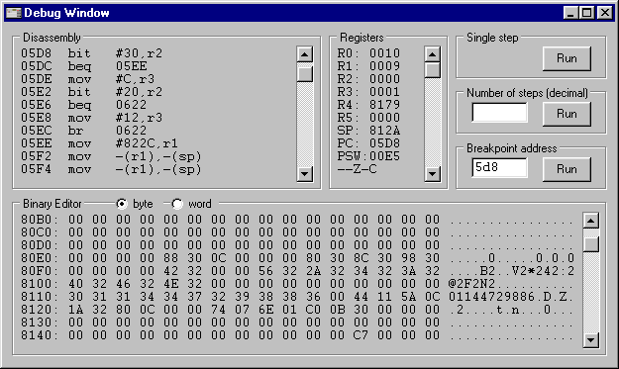
Task: Click the Registers scrollbar thumb
Action: (432, 70)
